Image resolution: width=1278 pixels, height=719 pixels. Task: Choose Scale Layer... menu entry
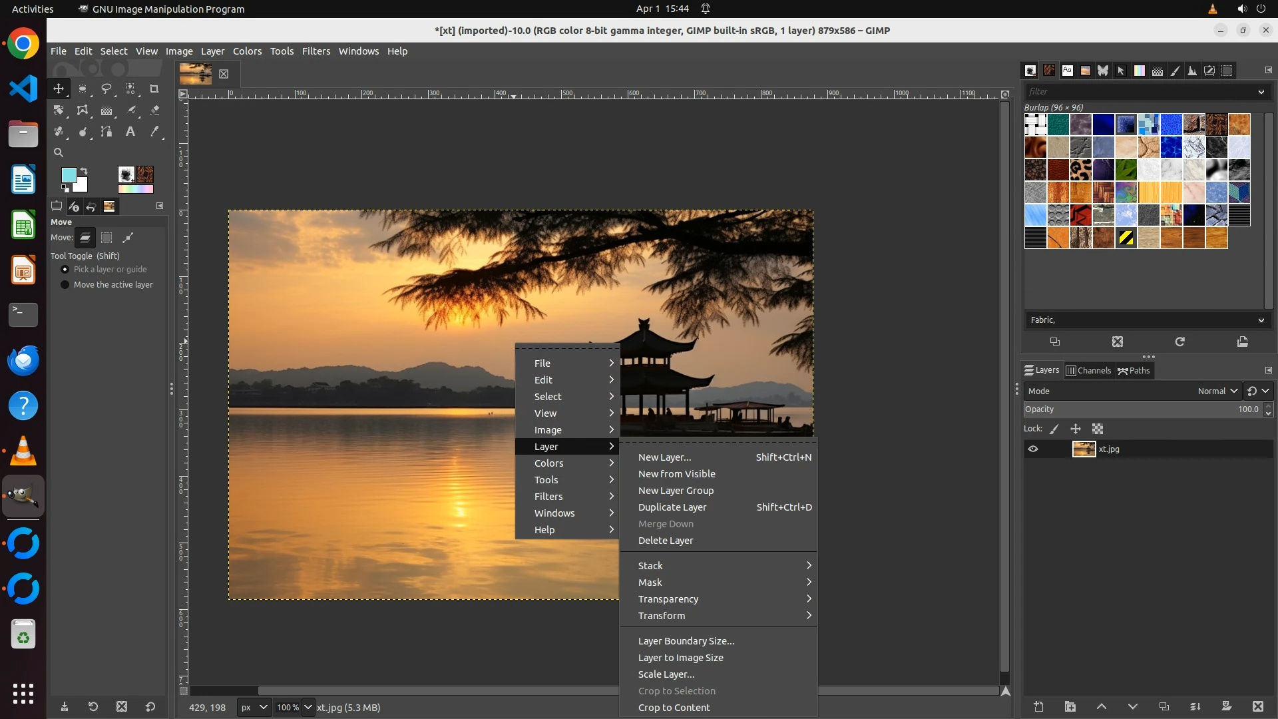pyautogui.click(x=666, y=674)
